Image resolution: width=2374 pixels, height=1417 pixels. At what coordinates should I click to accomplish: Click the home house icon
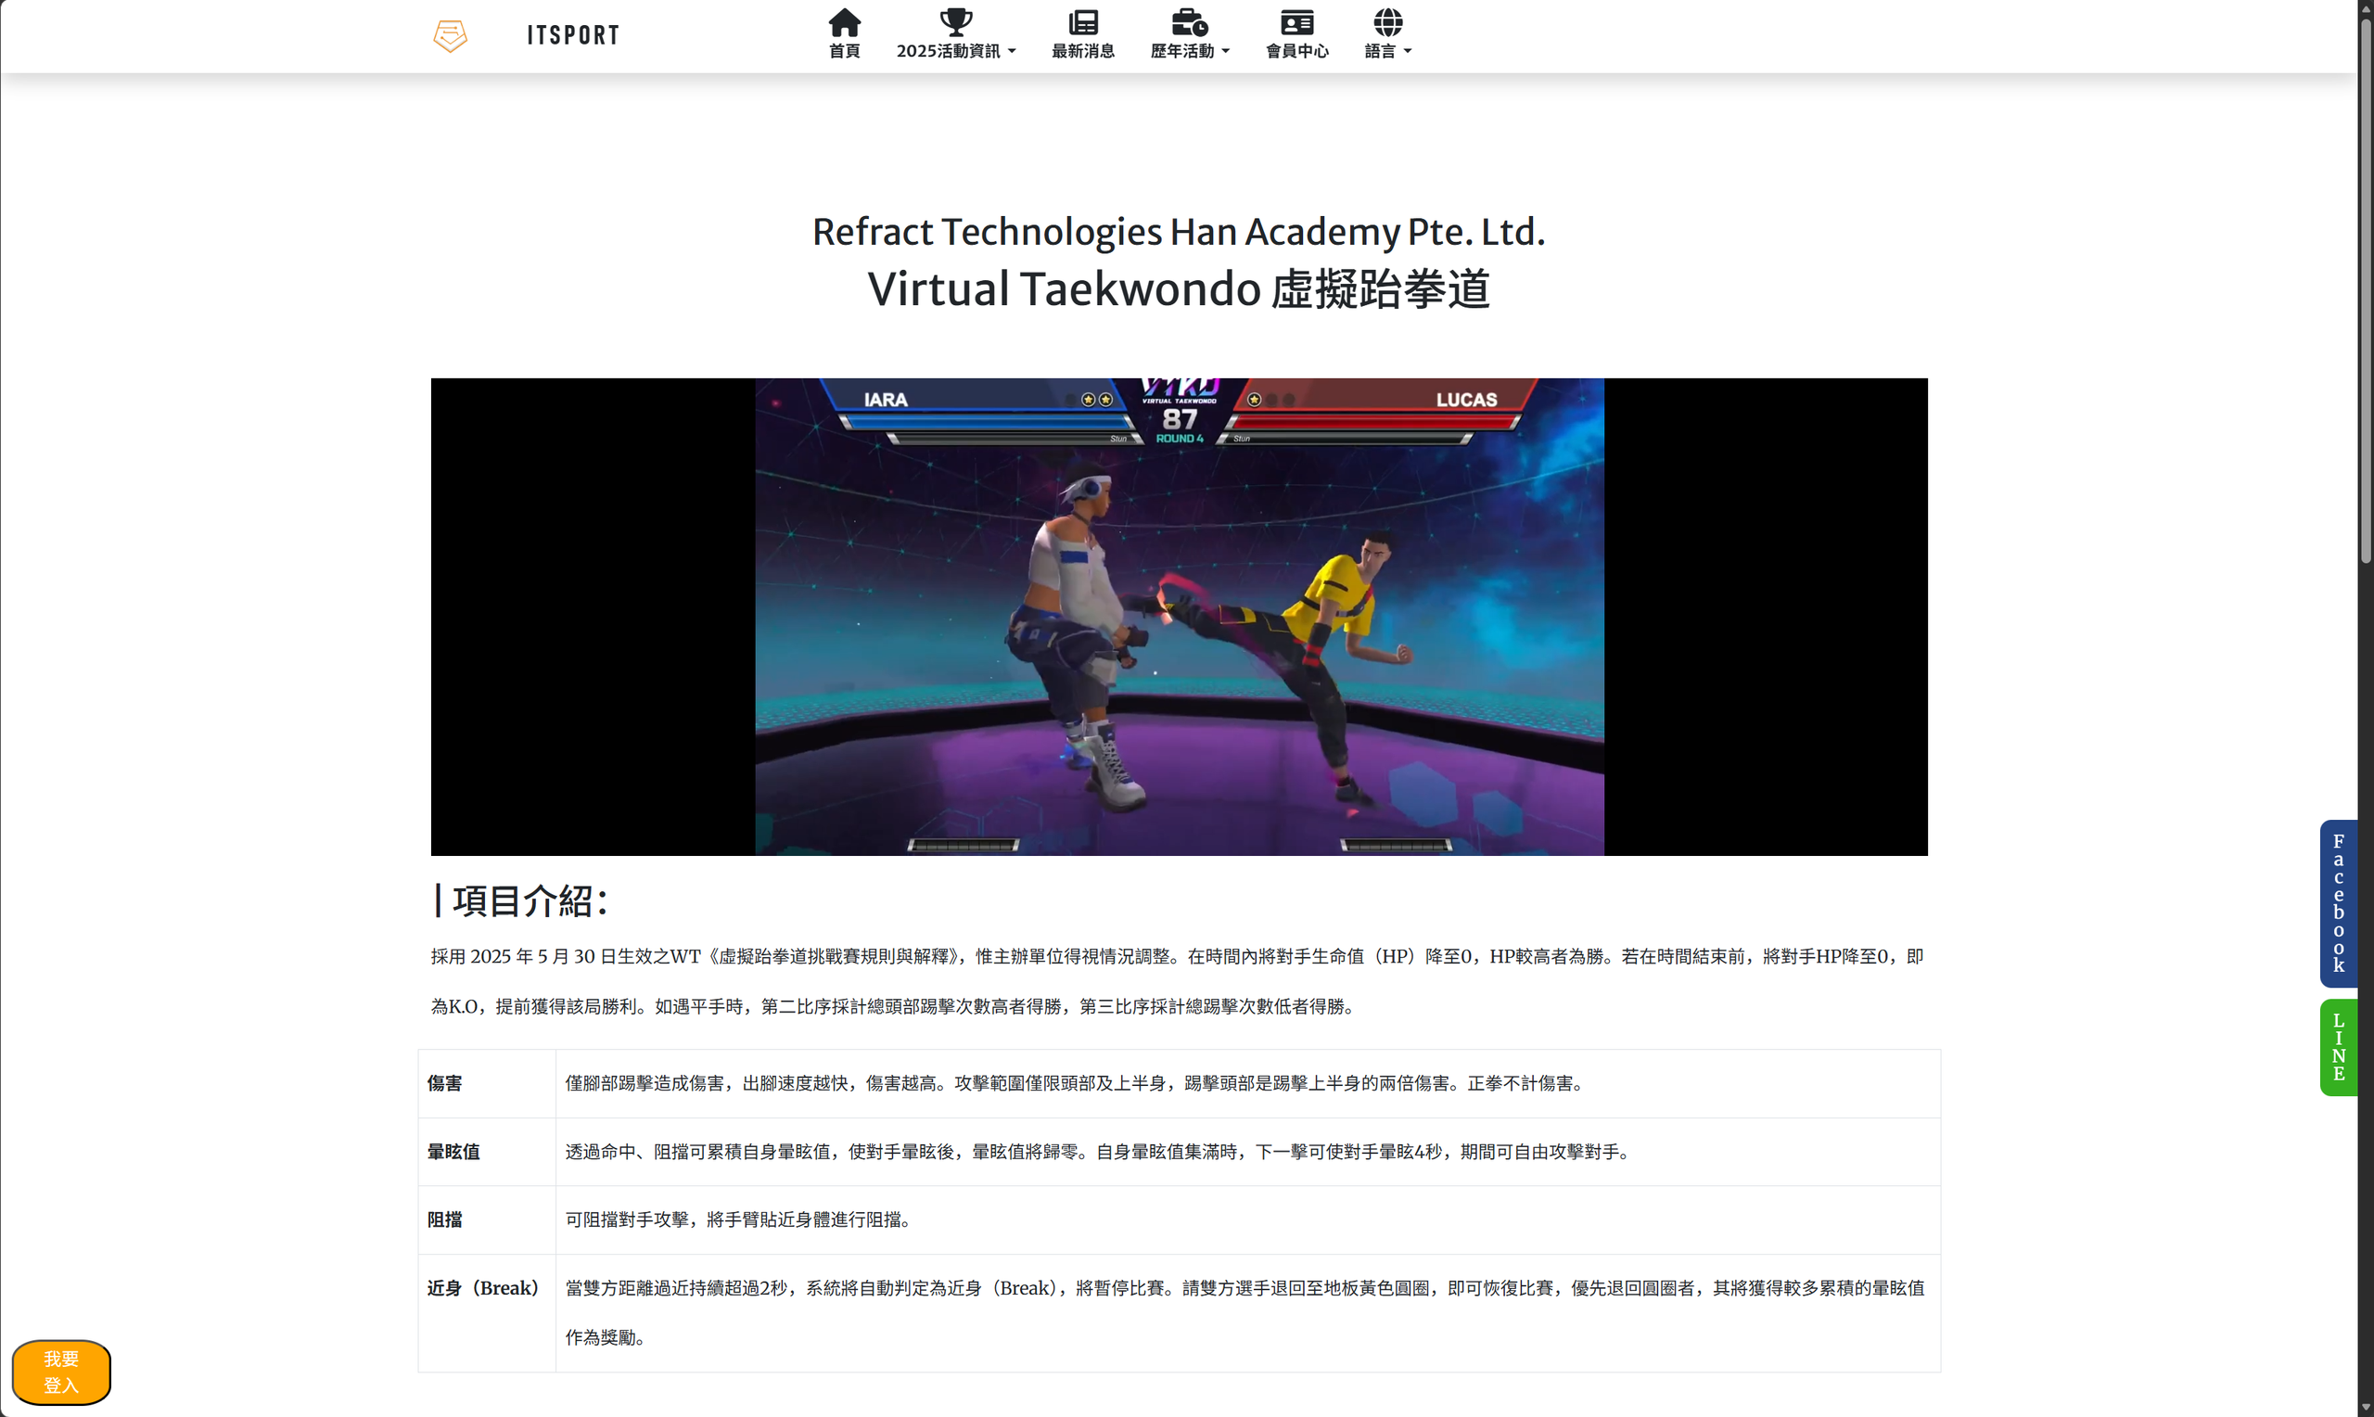pos(844,22)
